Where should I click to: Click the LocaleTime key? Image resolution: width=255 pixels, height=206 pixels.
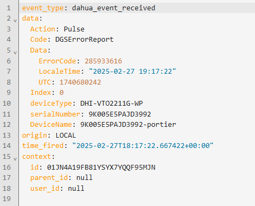60,72
